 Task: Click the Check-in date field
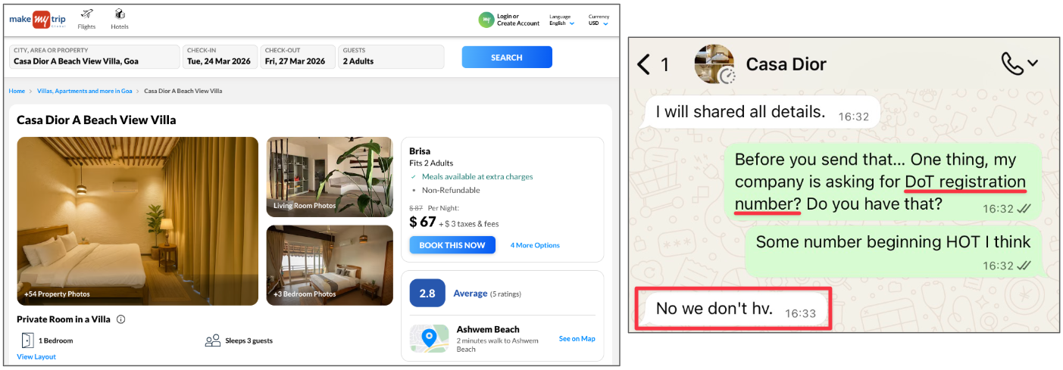[x=219, y=57]
